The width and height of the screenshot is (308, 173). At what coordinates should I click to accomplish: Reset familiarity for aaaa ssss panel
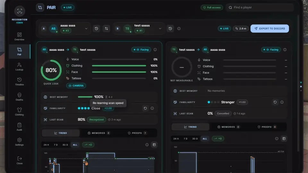coord(145,108)
